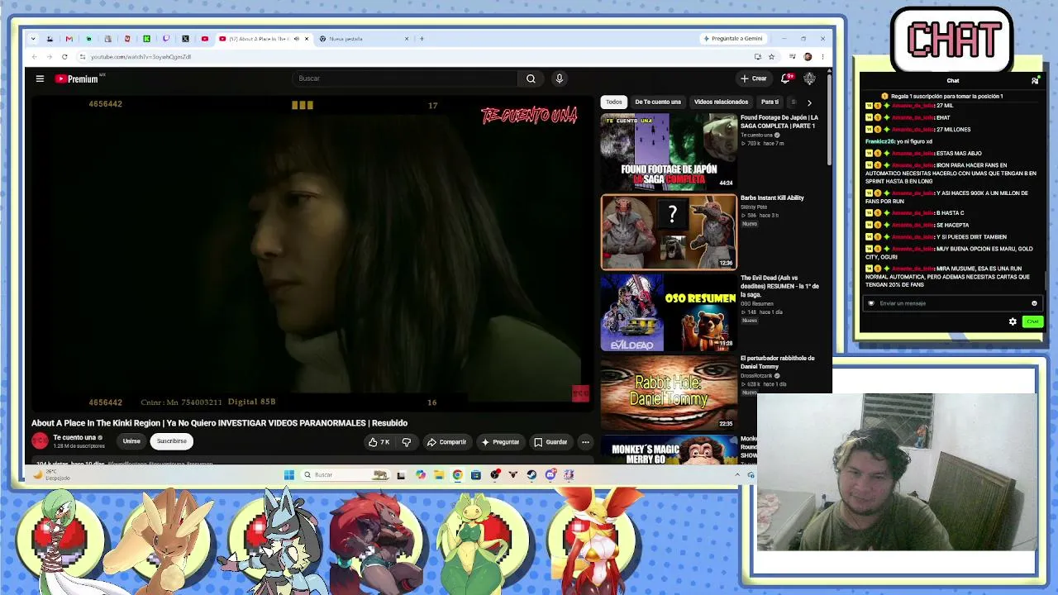
Task: Open the YouTube account avatar menu
Action: 809,79
